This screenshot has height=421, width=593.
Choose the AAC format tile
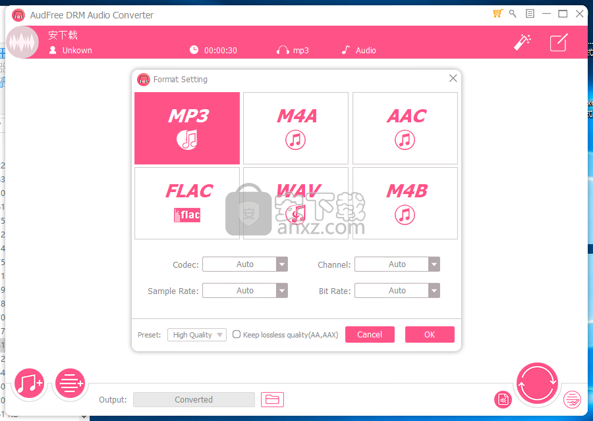tap(405, 128)
